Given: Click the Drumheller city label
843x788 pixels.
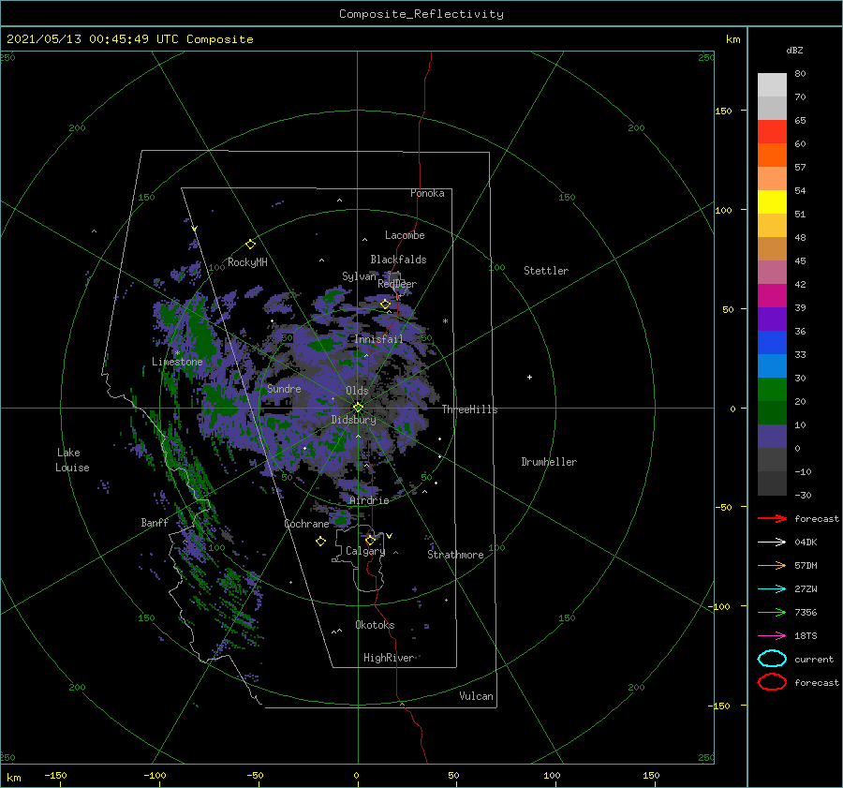Looking at the screenshot, I should (x=549, y=462).
